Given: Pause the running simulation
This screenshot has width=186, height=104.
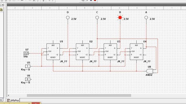Looking at the screenshot, I should [91, 1].
